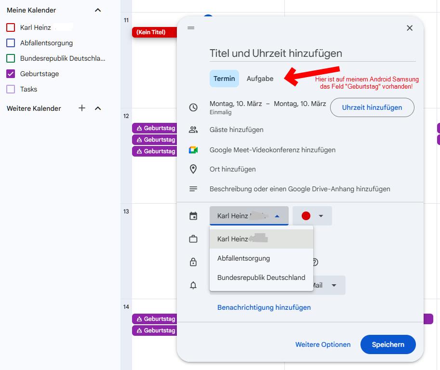Click Uhrzeit hinzufügen button
The image size is (440, 370).
(372, 107)
